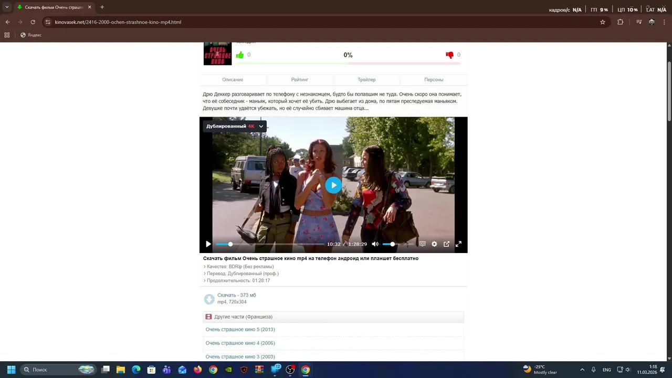
Task: Click the movie poster thumbnail
Action: click(x=217, y=54)
